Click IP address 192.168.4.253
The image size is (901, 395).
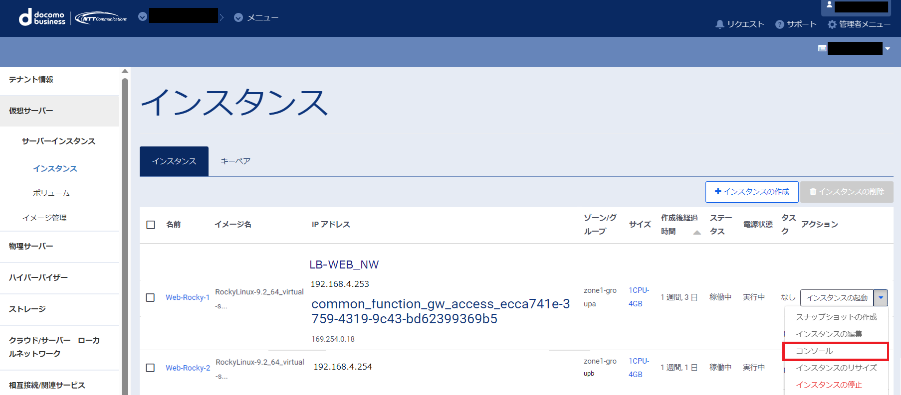tap(340, 284)
